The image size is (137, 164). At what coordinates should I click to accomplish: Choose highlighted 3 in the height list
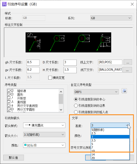click(110, 137)
